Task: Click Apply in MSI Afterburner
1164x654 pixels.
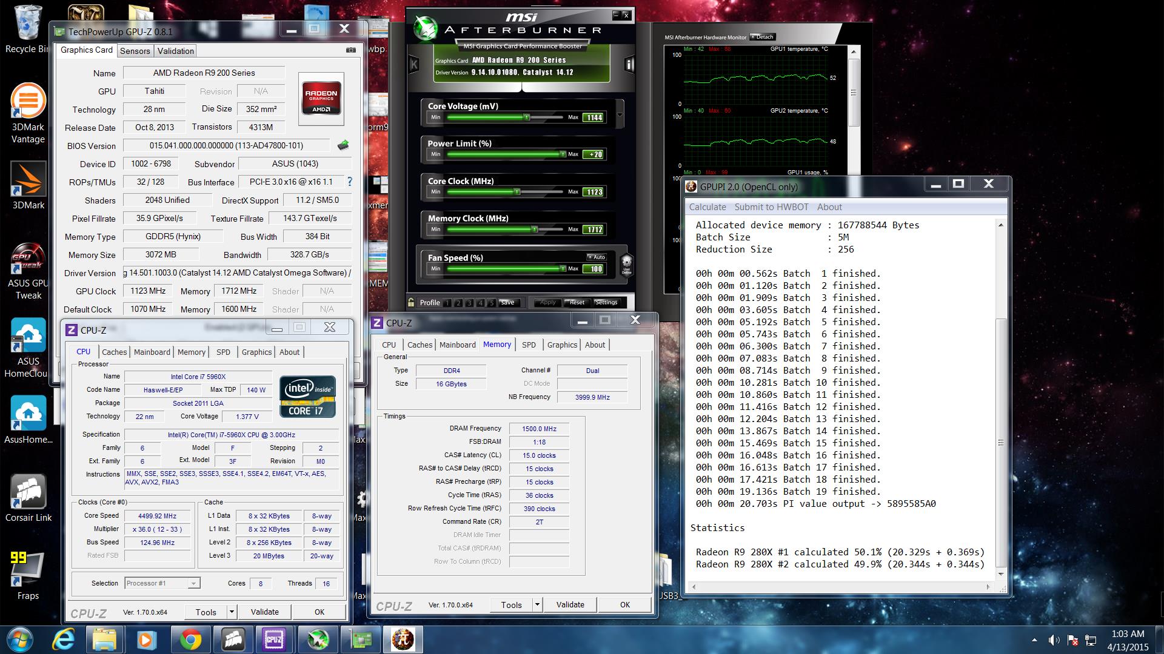Action: point(547,302)
